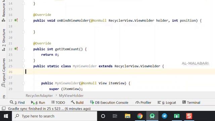Toggle tool window quick-access button in status bar

[4, 108]
